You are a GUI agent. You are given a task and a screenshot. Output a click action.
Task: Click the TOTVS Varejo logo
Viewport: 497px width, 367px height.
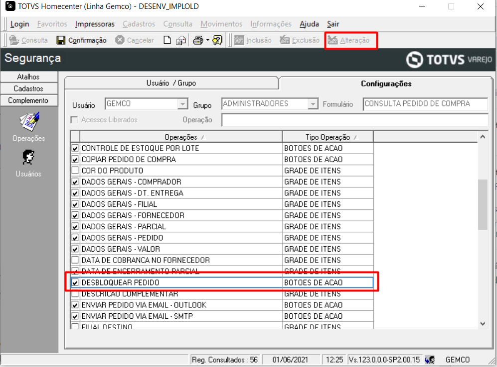click(449, 60)
